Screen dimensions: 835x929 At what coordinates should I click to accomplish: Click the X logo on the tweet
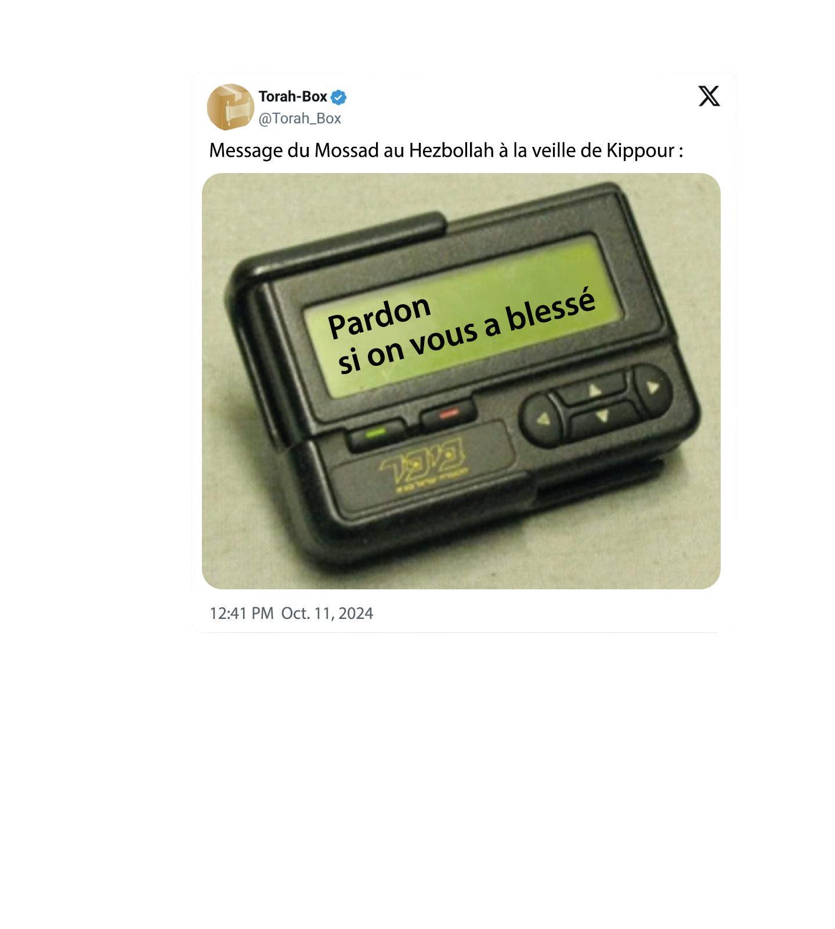(x=709, y=96)
